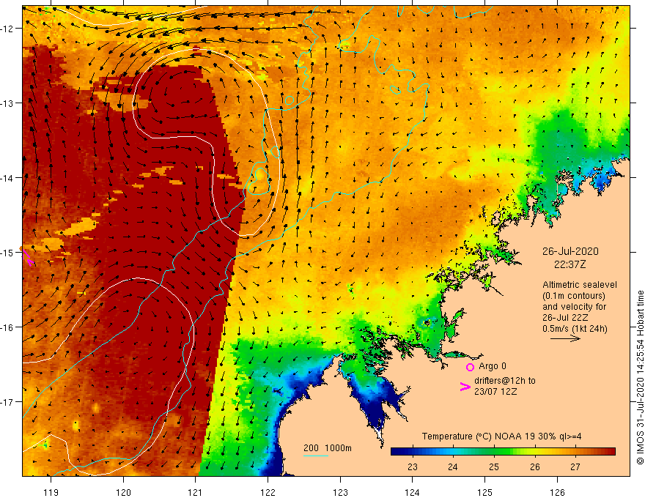
Task: Click the longitude axis label 122
Action: tap(268, 492)
